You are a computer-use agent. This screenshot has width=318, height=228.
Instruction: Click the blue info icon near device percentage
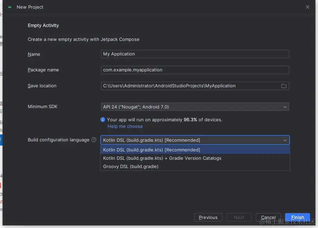click(103, 120)
